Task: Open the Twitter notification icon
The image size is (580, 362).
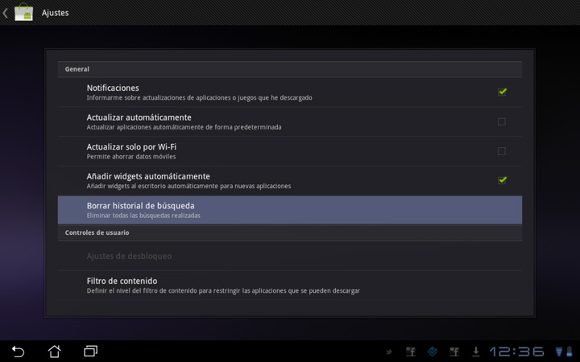Action: coord(389,352)
